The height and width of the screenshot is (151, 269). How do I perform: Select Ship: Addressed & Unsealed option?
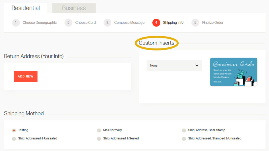(x=14, y=139)
